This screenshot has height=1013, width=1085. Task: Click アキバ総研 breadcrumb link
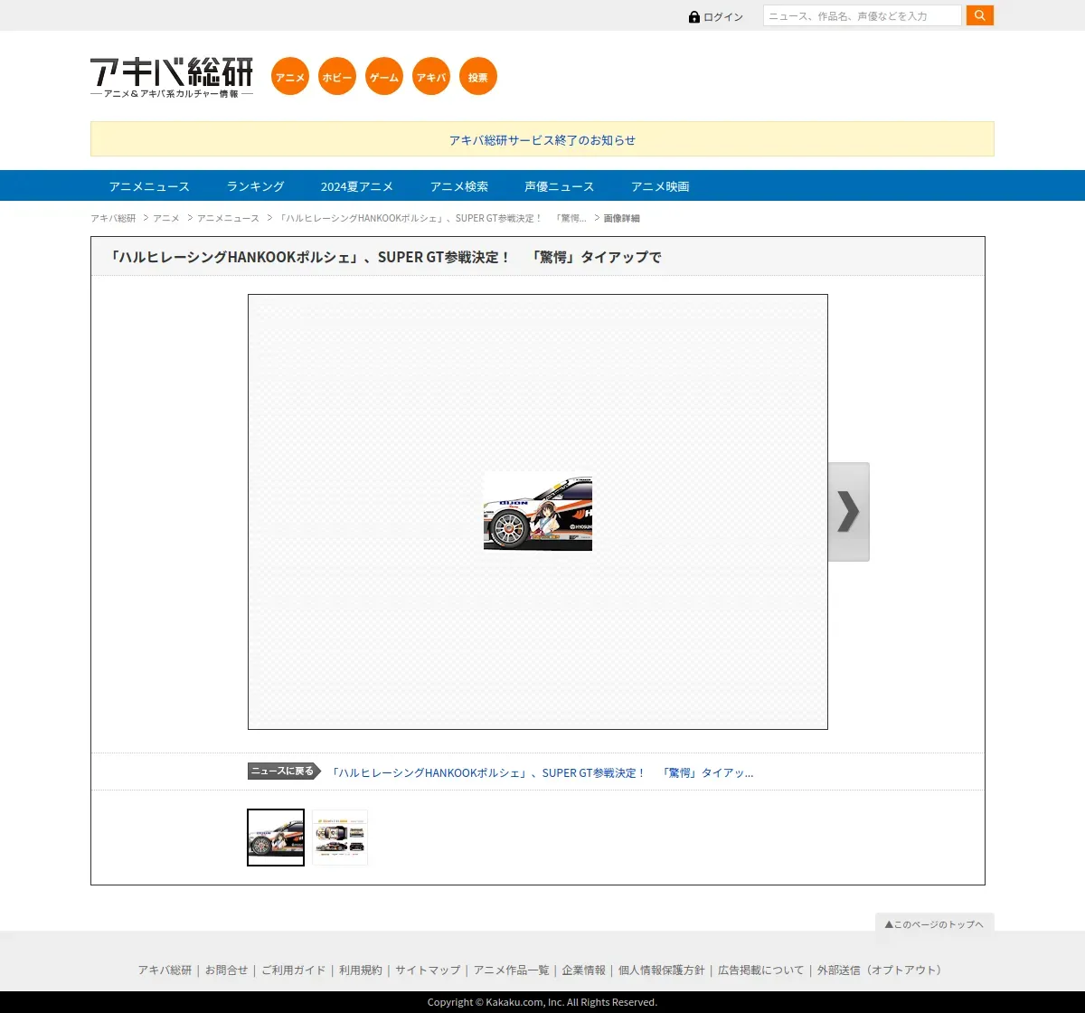(x=113, y=218)
